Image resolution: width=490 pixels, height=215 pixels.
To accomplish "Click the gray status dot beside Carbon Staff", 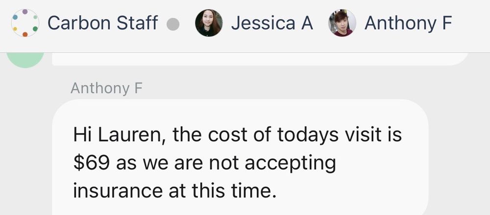I will [173, 24].
